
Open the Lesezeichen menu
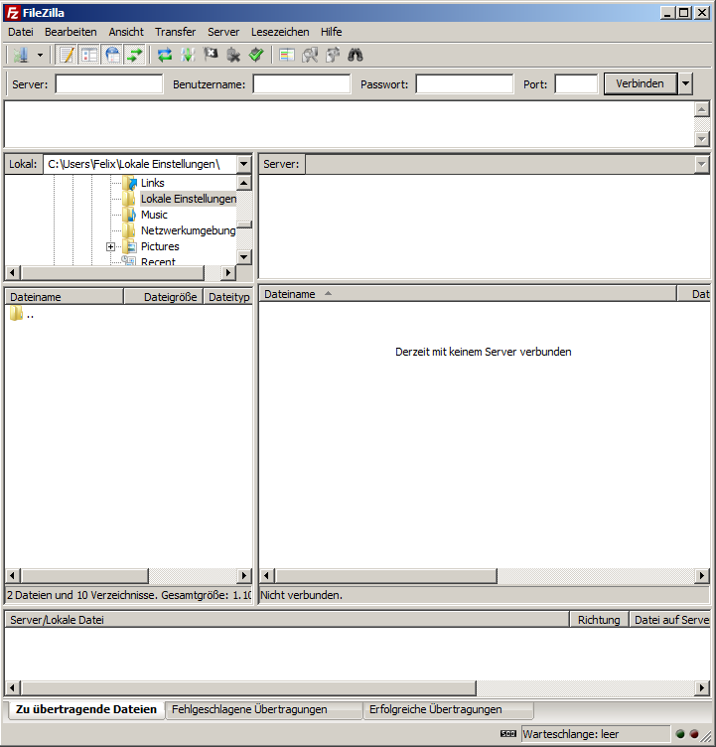tap(279, 32)
